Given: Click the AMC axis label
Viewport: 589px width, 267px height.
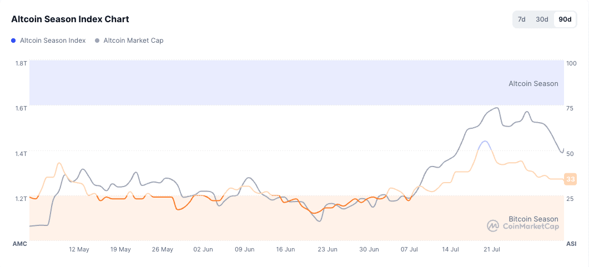Looking at the screenshot, I should coord(20,244).
